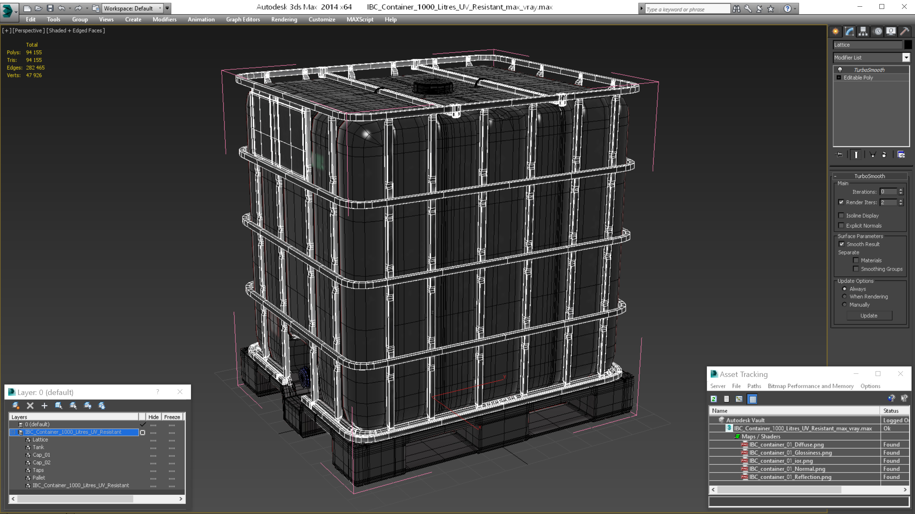Screen dimensions: 915x514
Task: Open the Motion command panel tab
Action: [x=878, y=32]
